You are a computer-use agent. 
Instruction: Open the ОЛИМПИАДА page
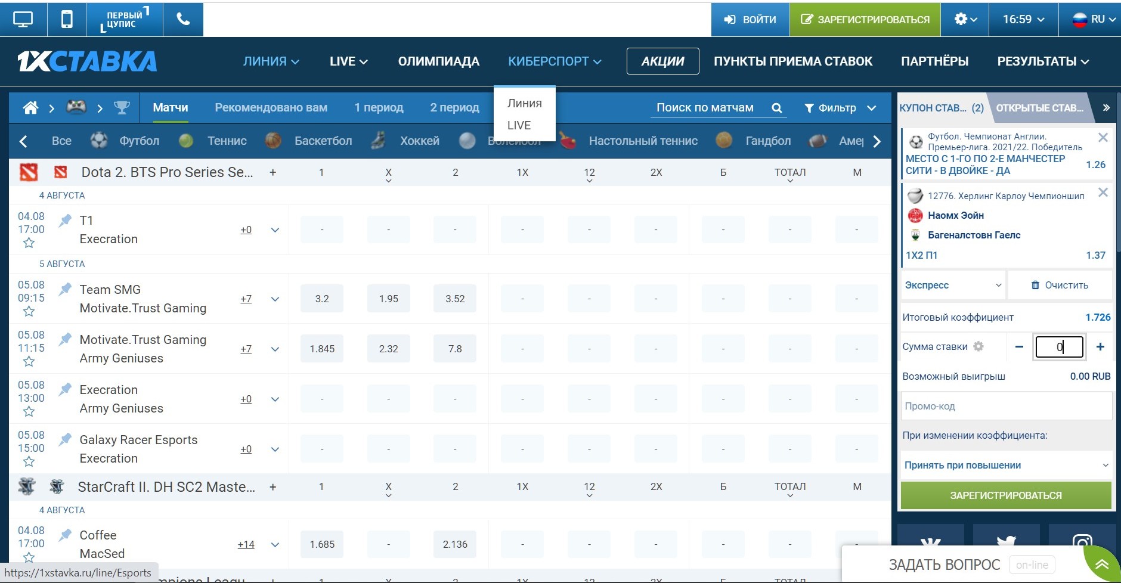point(439,61)
